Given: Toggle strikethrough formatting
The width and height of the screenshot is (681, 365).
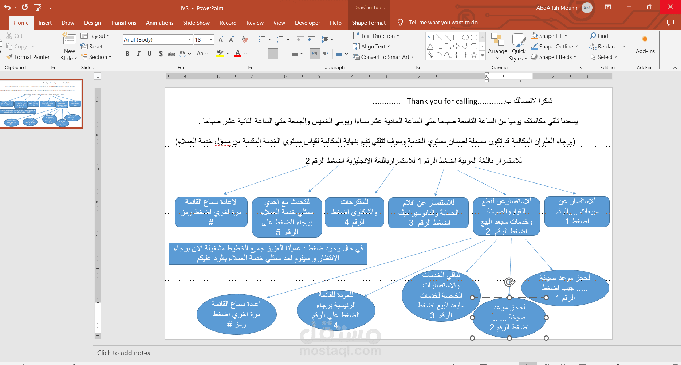Looking at the screenshot, I should pyautogui.click(x=172, y=54).
